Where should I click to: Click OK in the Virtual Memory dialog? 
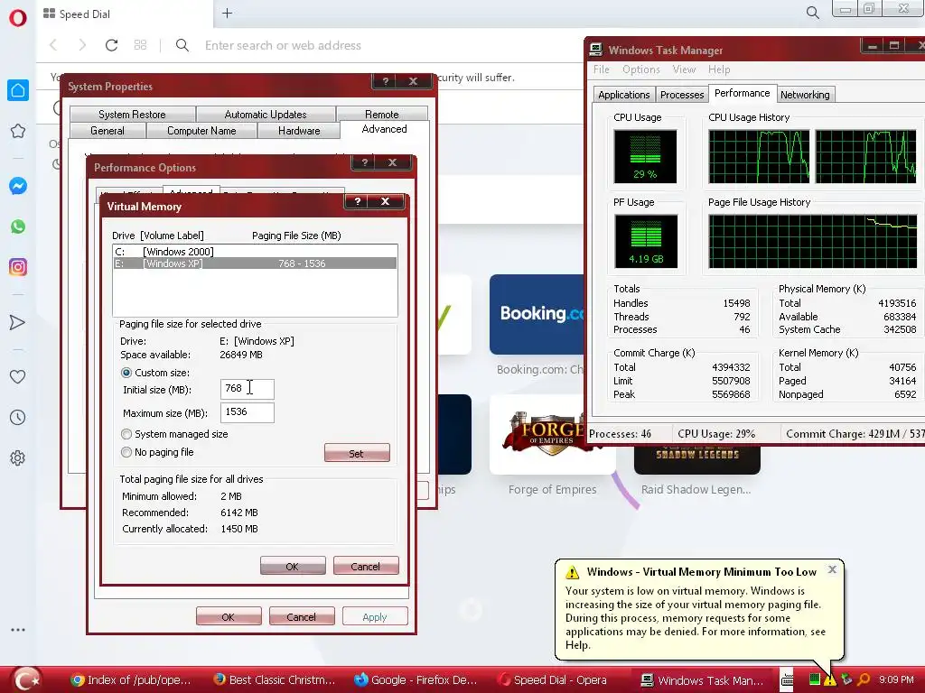tap(293, 566)
